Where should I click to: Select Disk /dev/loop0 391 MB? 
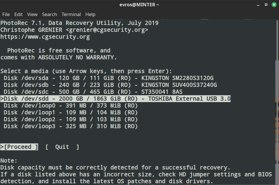(x=71, y=106)
